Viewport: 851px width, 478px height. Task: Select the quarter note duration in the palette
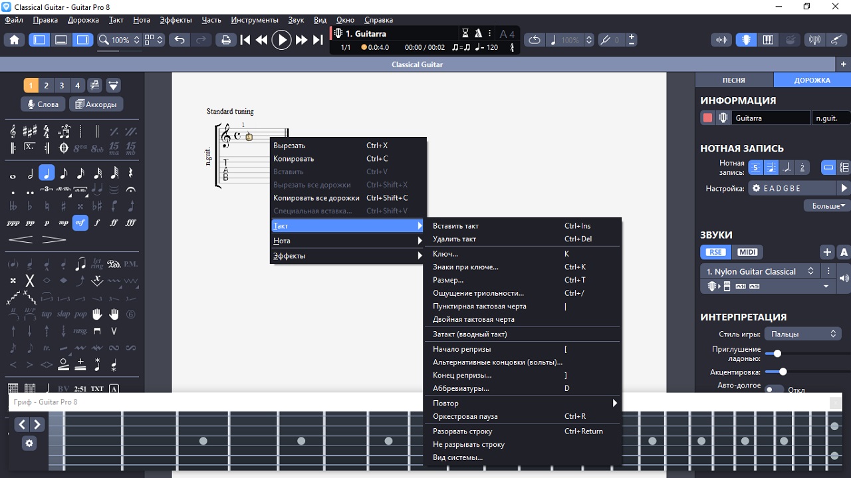coord(47,174)
